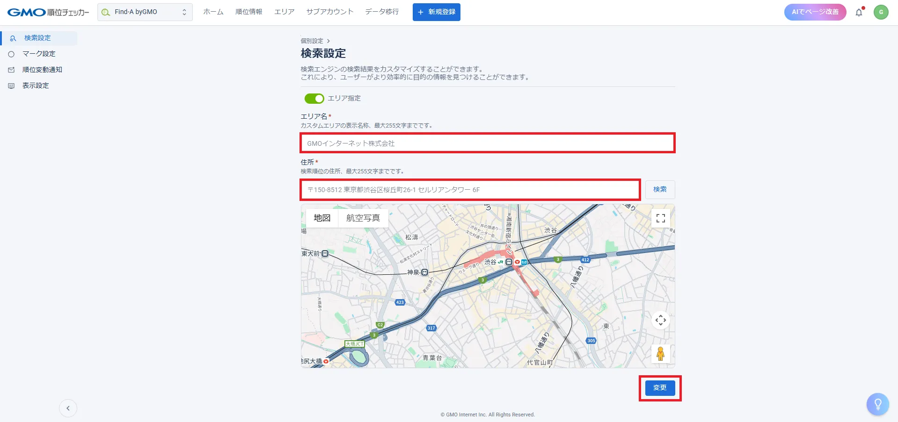Image resolution: width=898 pixels, height=422 pixels.
Task: Collapse the sidebar with chevron button
Action: point(68,408)
